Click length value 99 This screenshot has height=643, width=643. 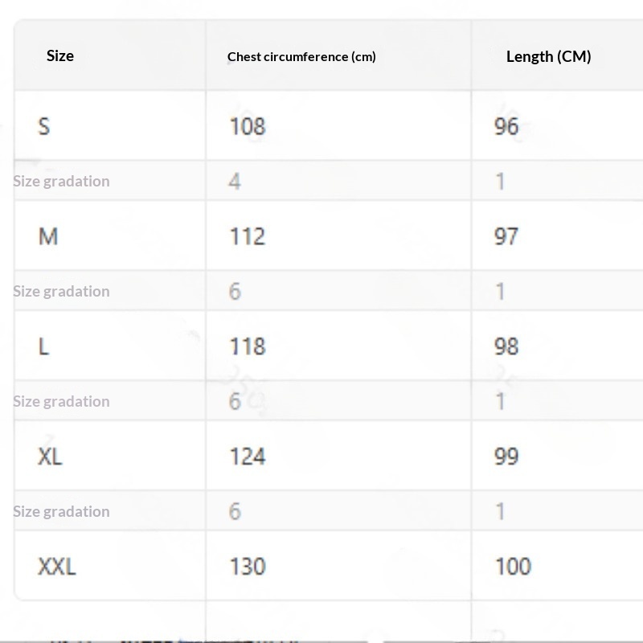506,457
